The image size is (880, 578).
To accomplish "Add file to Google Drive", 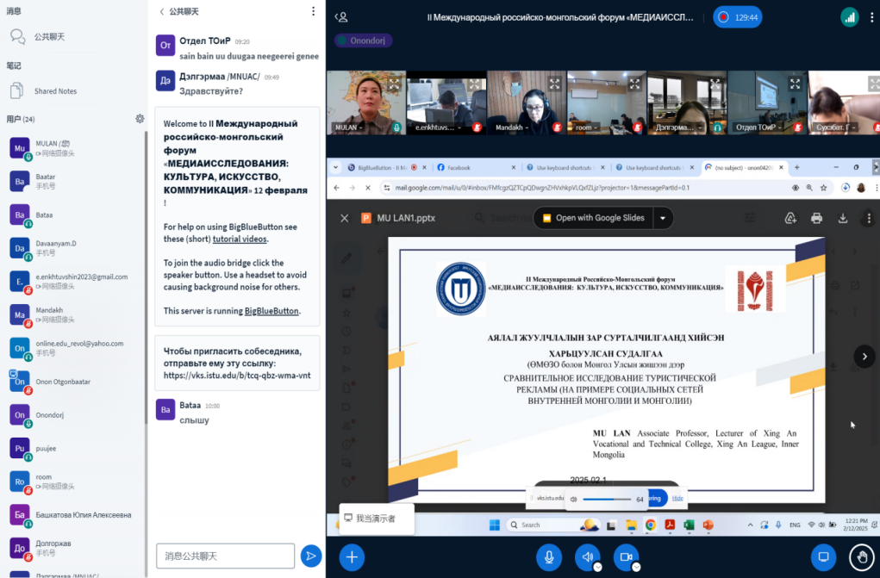I will click(x=790, y=218).
